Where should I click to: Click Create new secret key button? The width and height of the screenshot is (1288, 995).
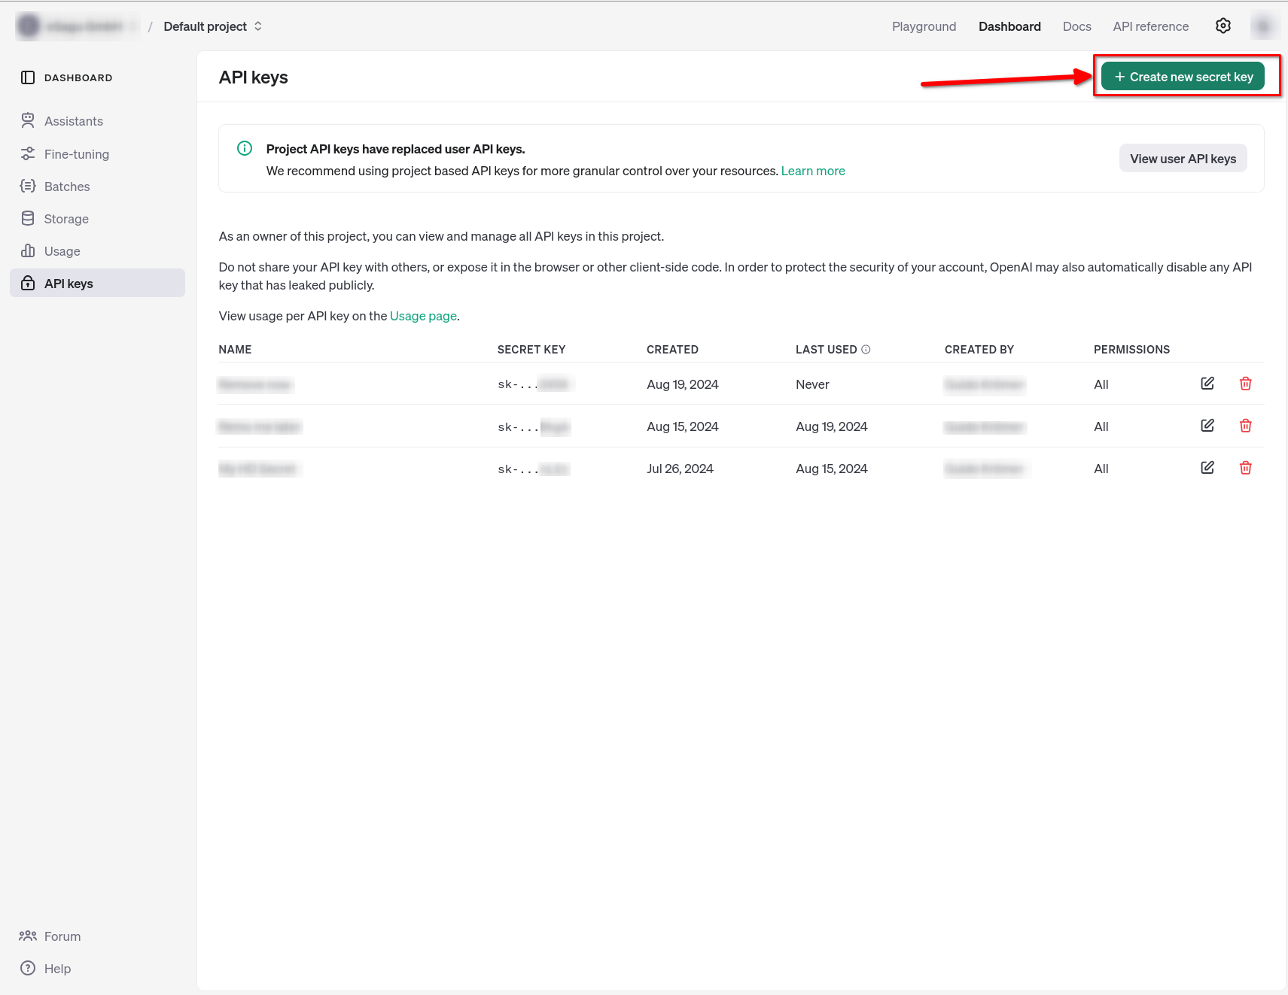(1183, 77)
